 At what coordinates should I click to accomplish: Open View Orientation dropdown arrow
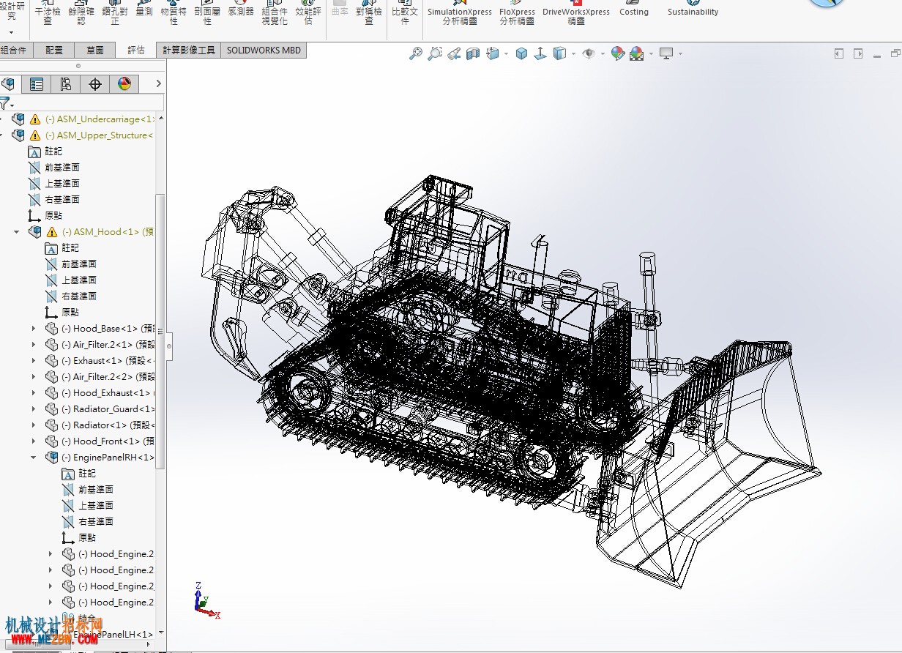coord(505,53)
